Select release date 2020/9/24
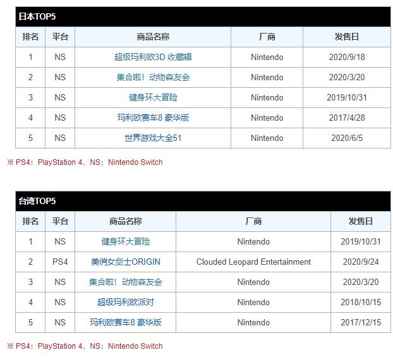The height and width of the screenshot is (357, 393). tap(361, 262)
